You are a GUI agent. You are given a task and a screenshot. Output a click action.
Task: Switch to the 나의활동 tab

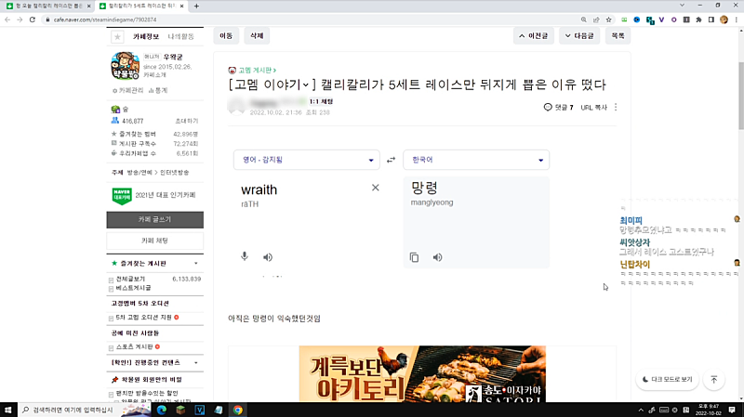click(180, 36)
